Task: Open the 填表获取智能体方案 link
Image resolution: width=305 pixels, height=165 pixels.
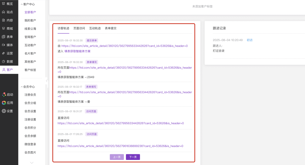Action: (x=77, y=51)
